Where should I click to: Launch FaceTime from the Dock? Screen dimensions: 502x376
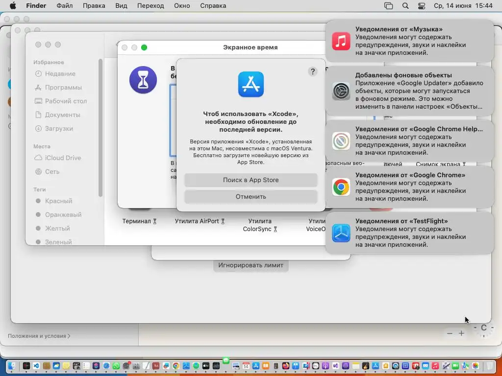tap(455, 366)
